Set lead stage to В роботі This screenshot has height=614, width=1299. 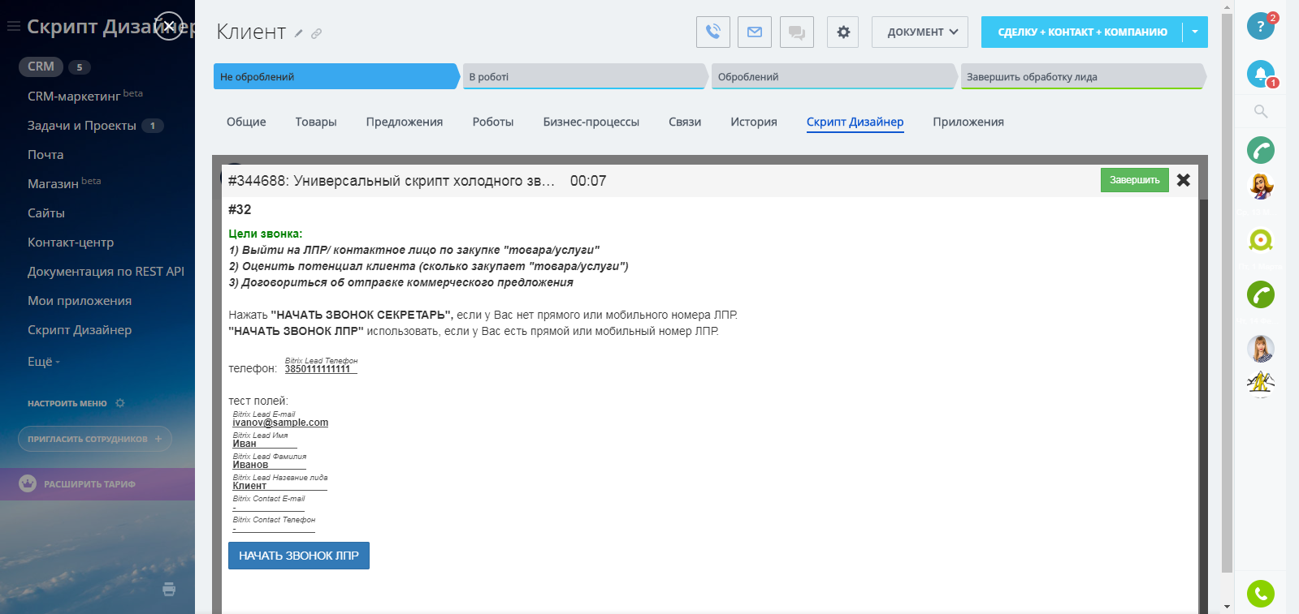pyautogui.click(x=583, y=77)
